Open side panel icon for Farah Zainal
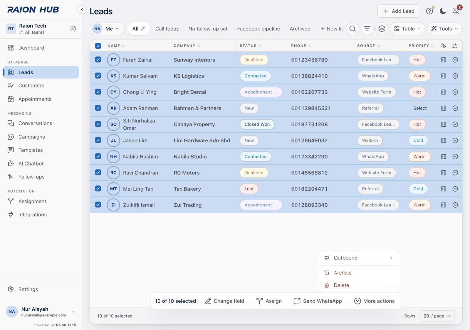The width and height of the screenshot is (470, 330). tap(444, 60)
